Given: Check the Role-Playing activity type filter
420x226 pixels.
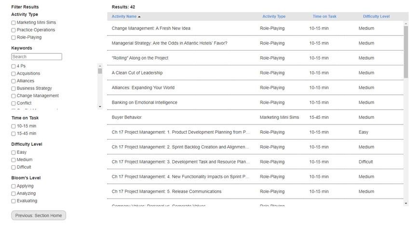Looking at the screenshot, I should click(14, 38).
